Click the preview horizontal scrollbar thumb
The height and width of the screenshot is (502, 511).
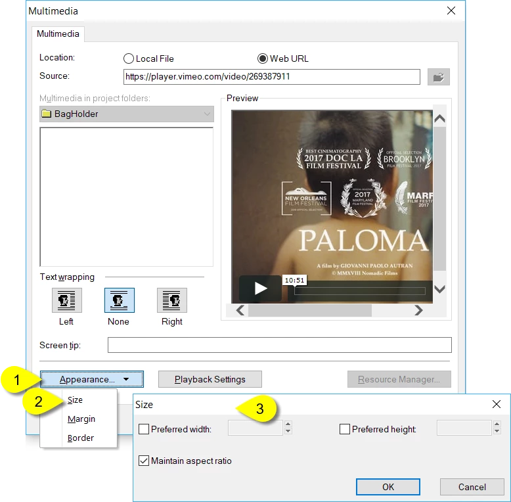click(309, 310)
